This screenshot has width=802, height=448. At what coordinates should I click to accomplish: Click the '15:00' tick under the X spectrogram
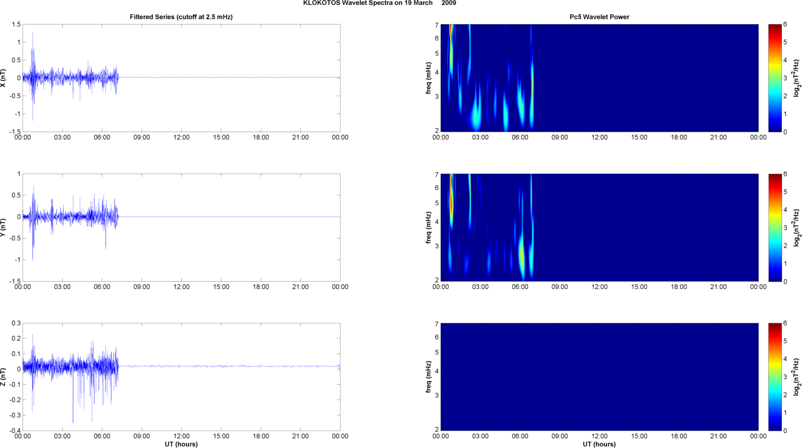point(639,137)
